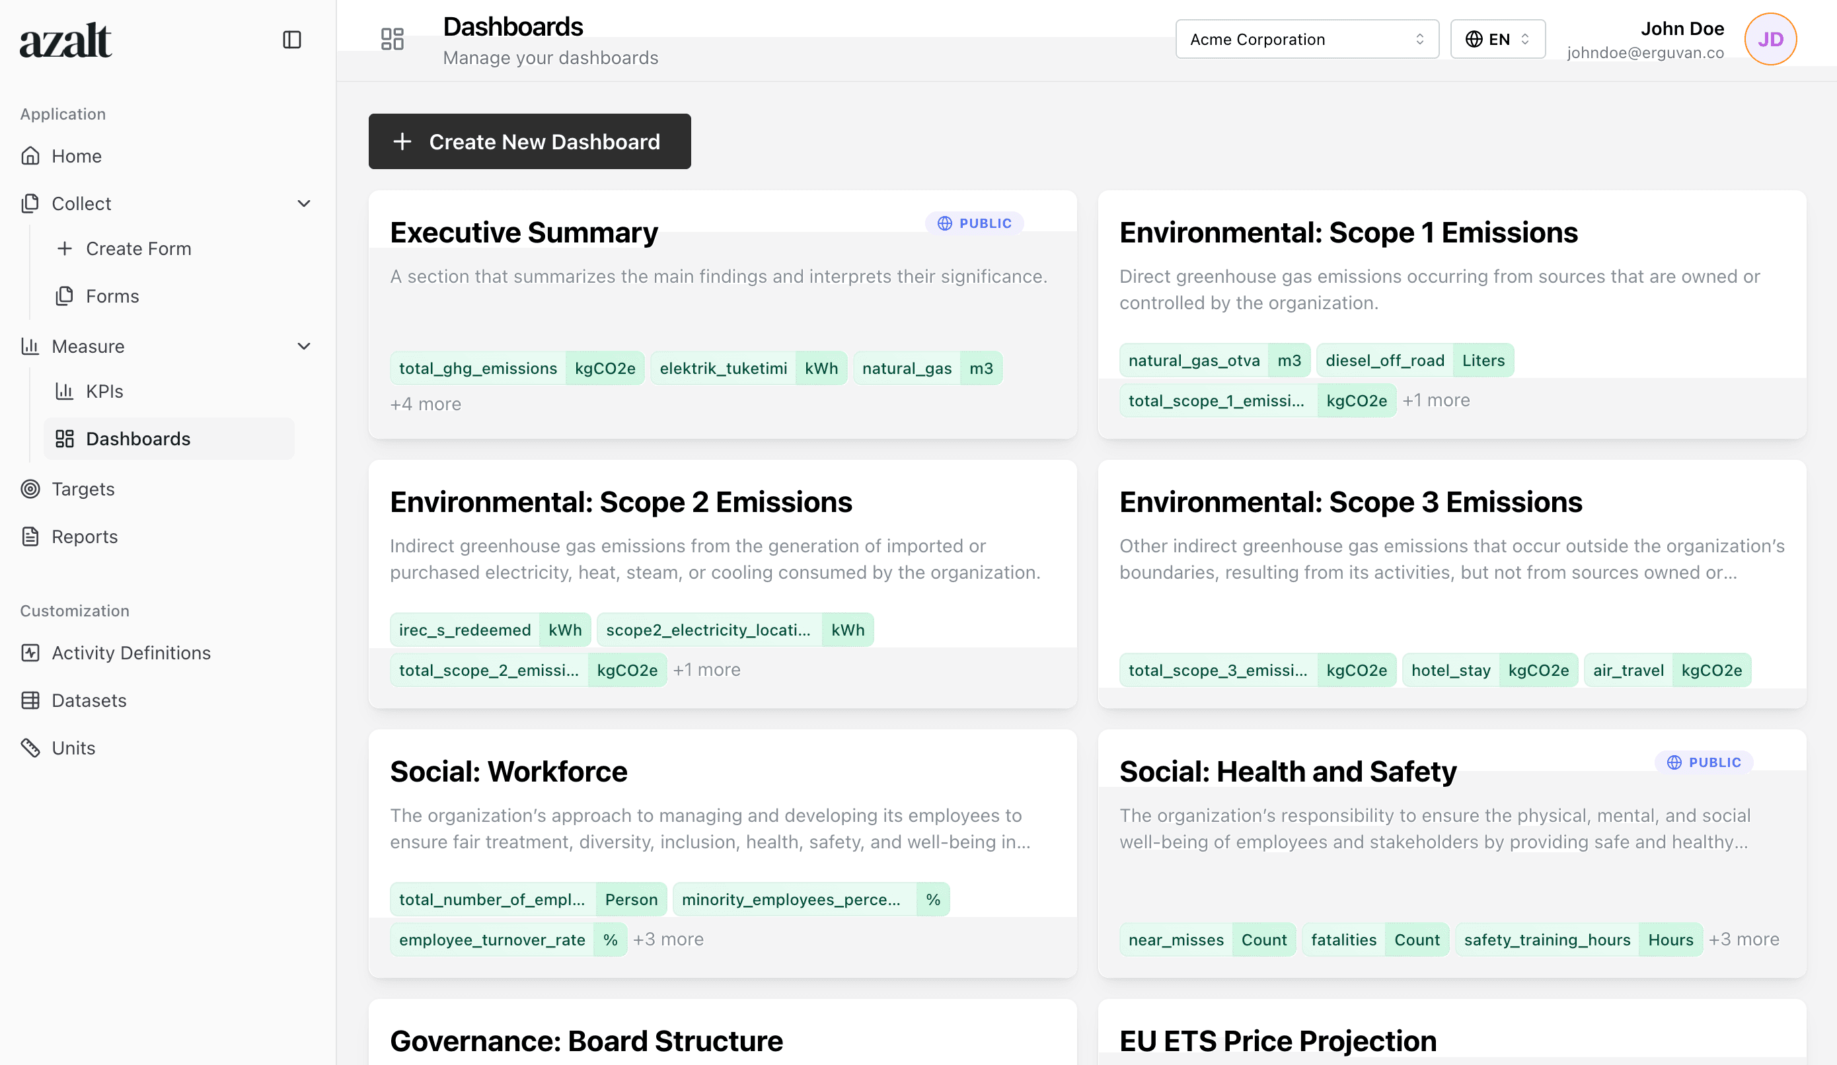The width and height of the screenshot is (1837, 1065).
Task: Click the Measure bar chart icon
Action: click(x=30, y=346)
